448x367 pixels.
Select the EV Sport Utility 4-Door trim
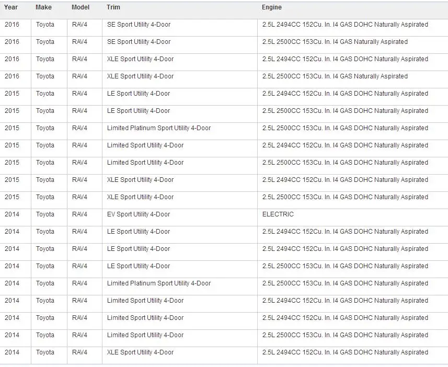click(x=139, y=214)
